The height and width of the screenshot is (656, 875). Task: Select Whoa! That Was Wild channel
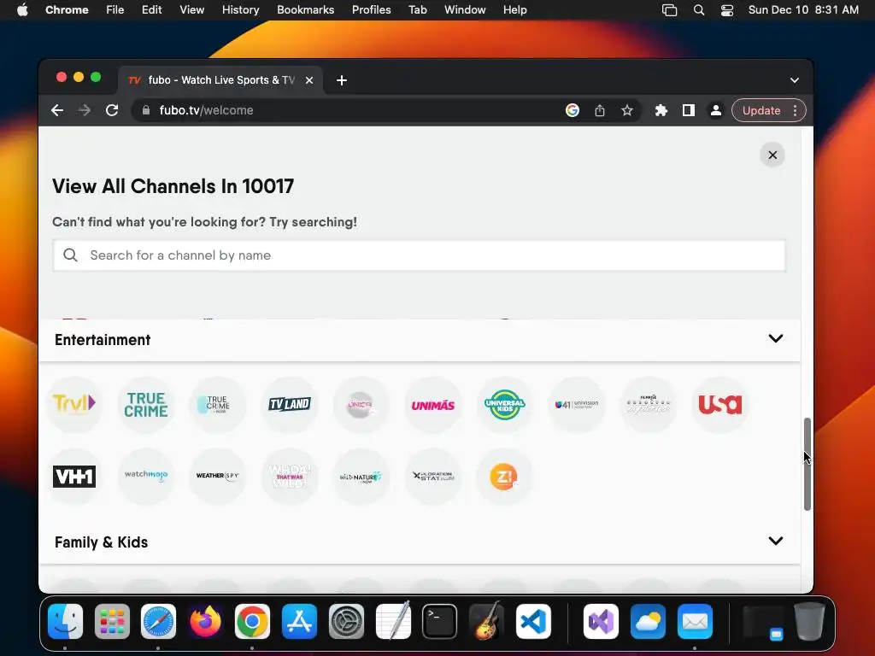(x=290, y=477)
